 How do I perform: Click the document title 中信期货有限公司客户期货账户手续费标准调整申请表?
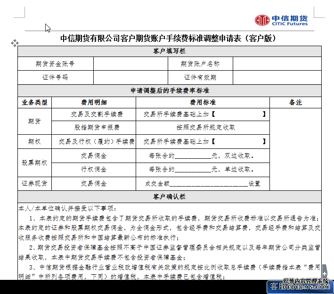pos(151,38)
